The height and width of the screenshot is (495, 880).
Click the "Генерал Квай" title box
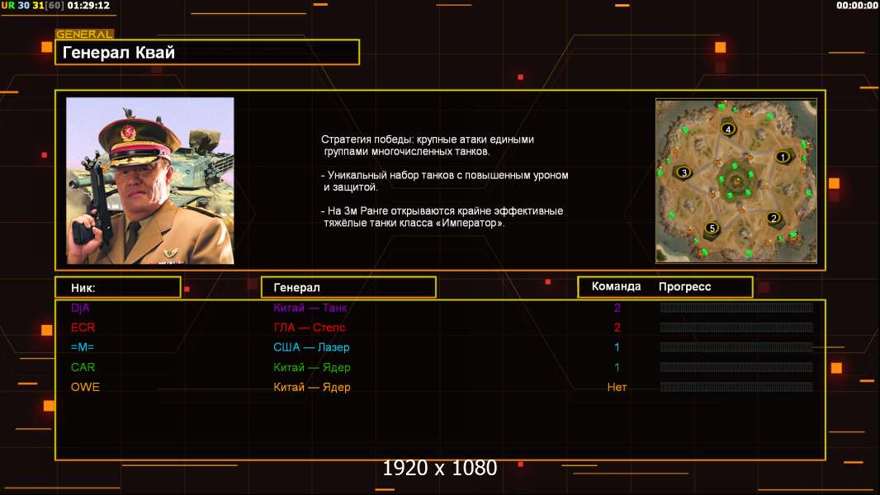pos(207,53)
